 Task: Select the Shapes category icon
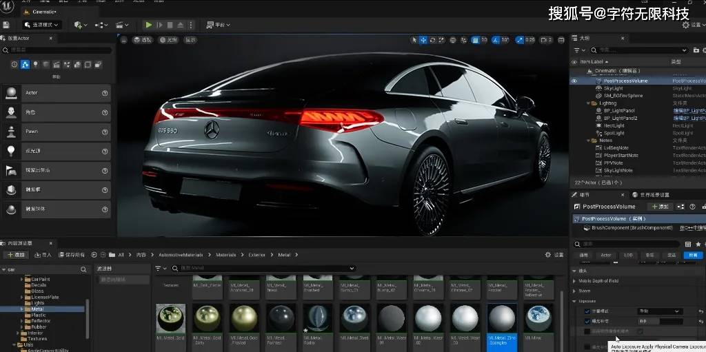46,65
